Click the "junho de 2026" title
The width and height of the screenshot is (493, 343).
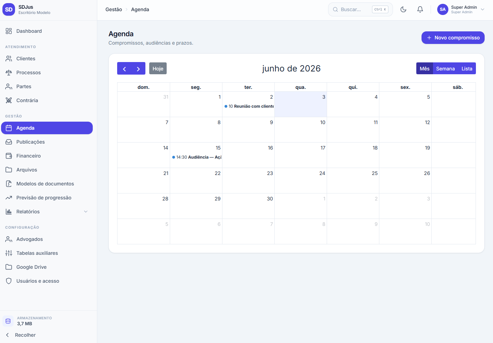[291, 68]
